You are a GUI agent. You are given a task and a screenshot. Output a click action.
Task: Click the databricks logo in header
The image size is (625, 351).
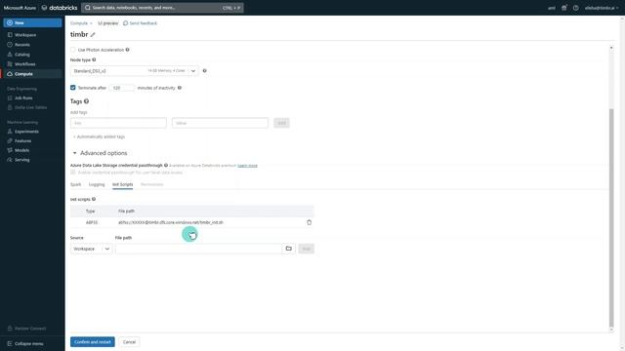60,8
